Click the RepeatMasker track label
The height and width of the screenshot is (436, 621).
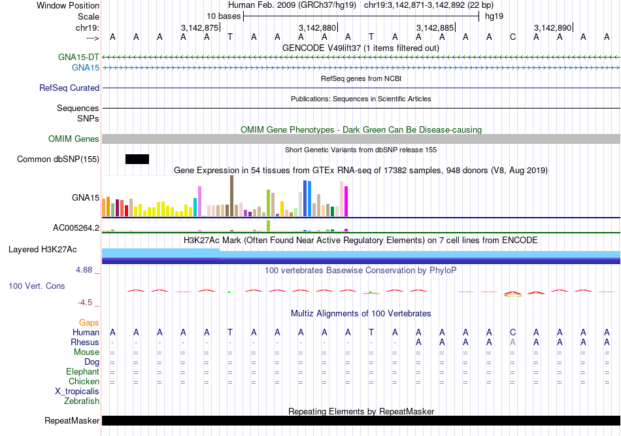(x=72, y=420)
